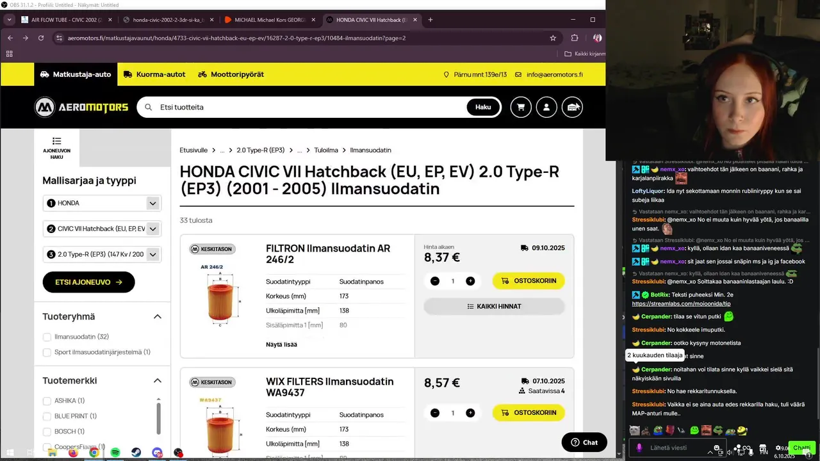Click site info icon in address bar
This screenshot has width=820, height=461.
(59, 38)
